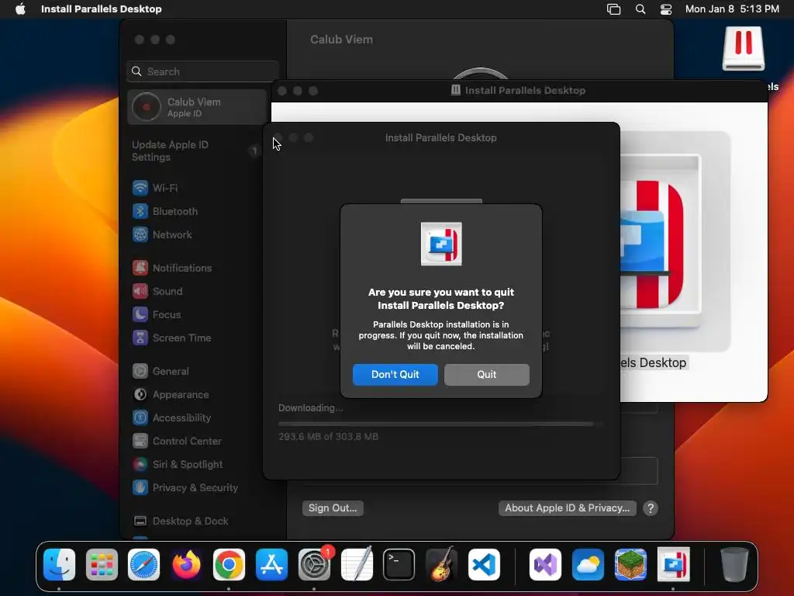Go to Notifications settings
Viewport: 794px width, 596px height.
point(172,268)
